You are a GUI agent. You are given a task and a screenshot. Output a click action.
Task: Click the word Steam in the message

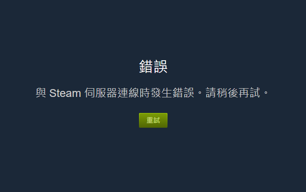(x=65, y=93)
